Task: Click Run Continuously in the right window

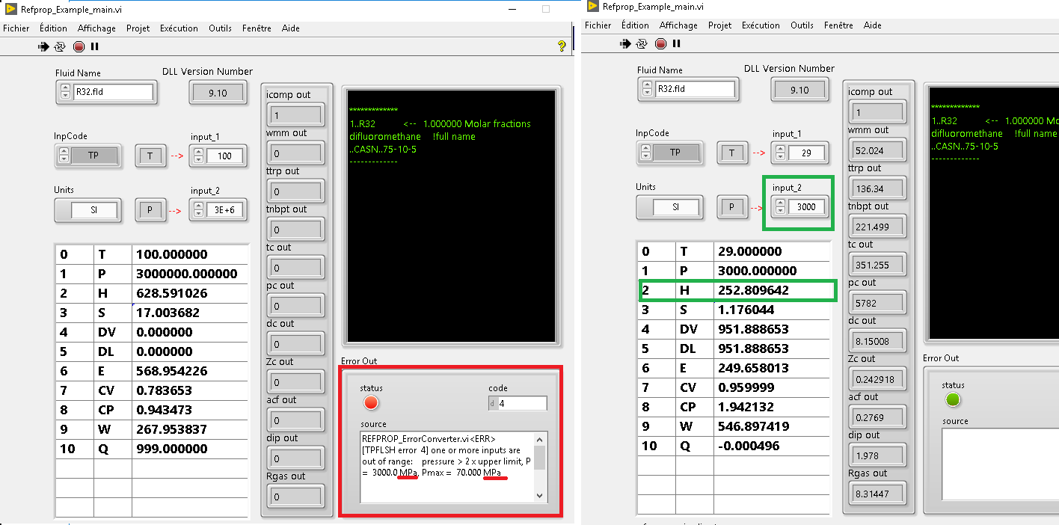Action: point(642,43)
